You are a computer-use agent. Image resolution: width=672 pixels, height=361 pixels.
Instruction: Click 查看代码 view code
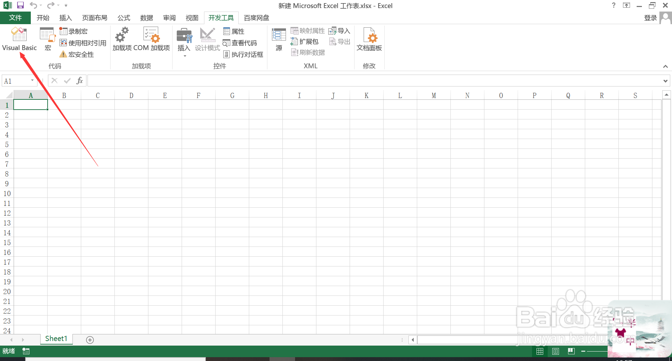(240, 43)
